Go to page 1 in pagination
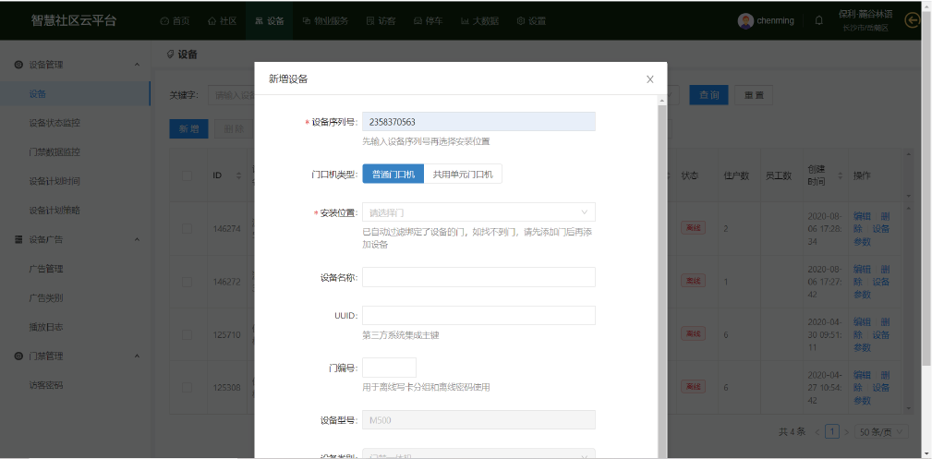This screenshot has height=459, width=932. (833, 431)
